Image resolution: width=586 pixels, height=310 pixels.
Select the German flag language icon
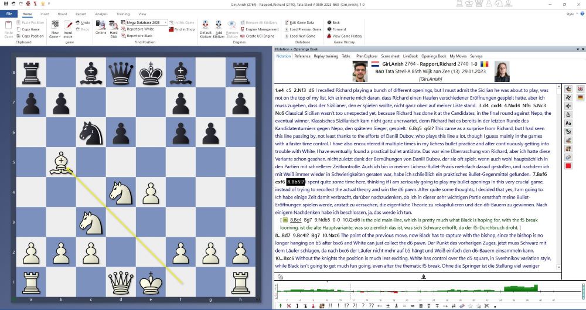pos(580,97)
